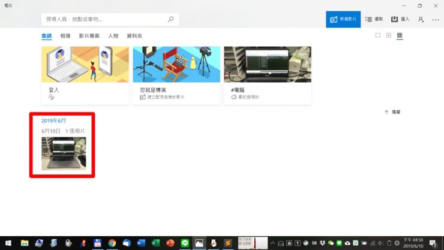The width and height of the screenshot is (444, 250).
Task: Click the 2019年6月 date heading link
Action: coord(54,121)
